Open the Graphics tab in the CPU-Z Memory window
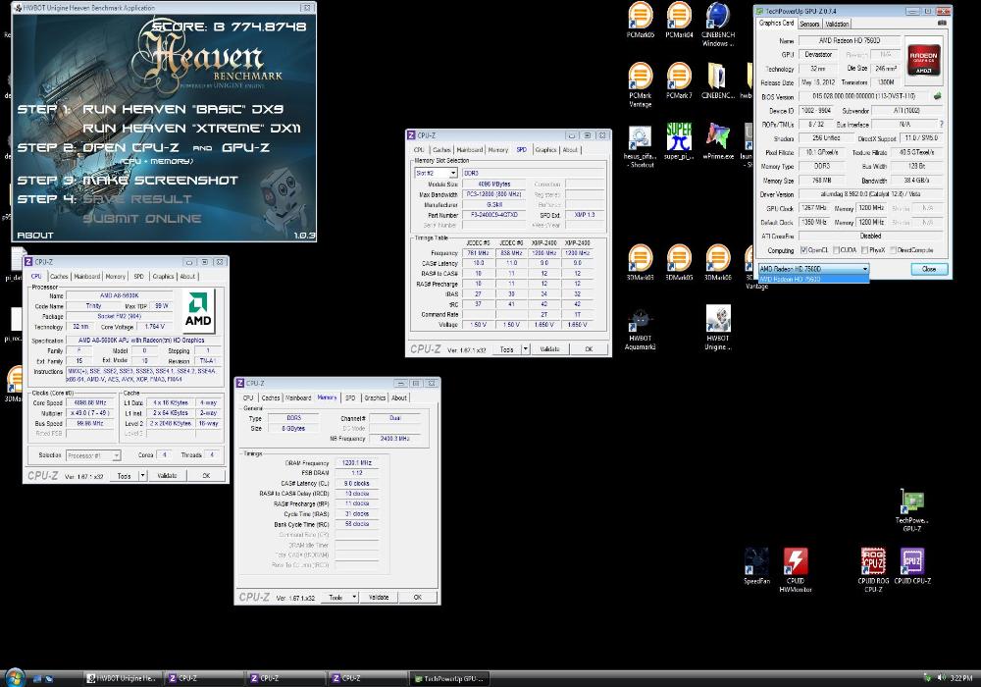 375,397
